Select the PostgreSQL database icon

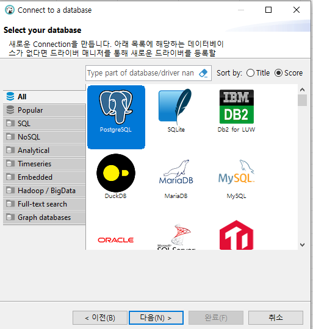click(116, 117)
